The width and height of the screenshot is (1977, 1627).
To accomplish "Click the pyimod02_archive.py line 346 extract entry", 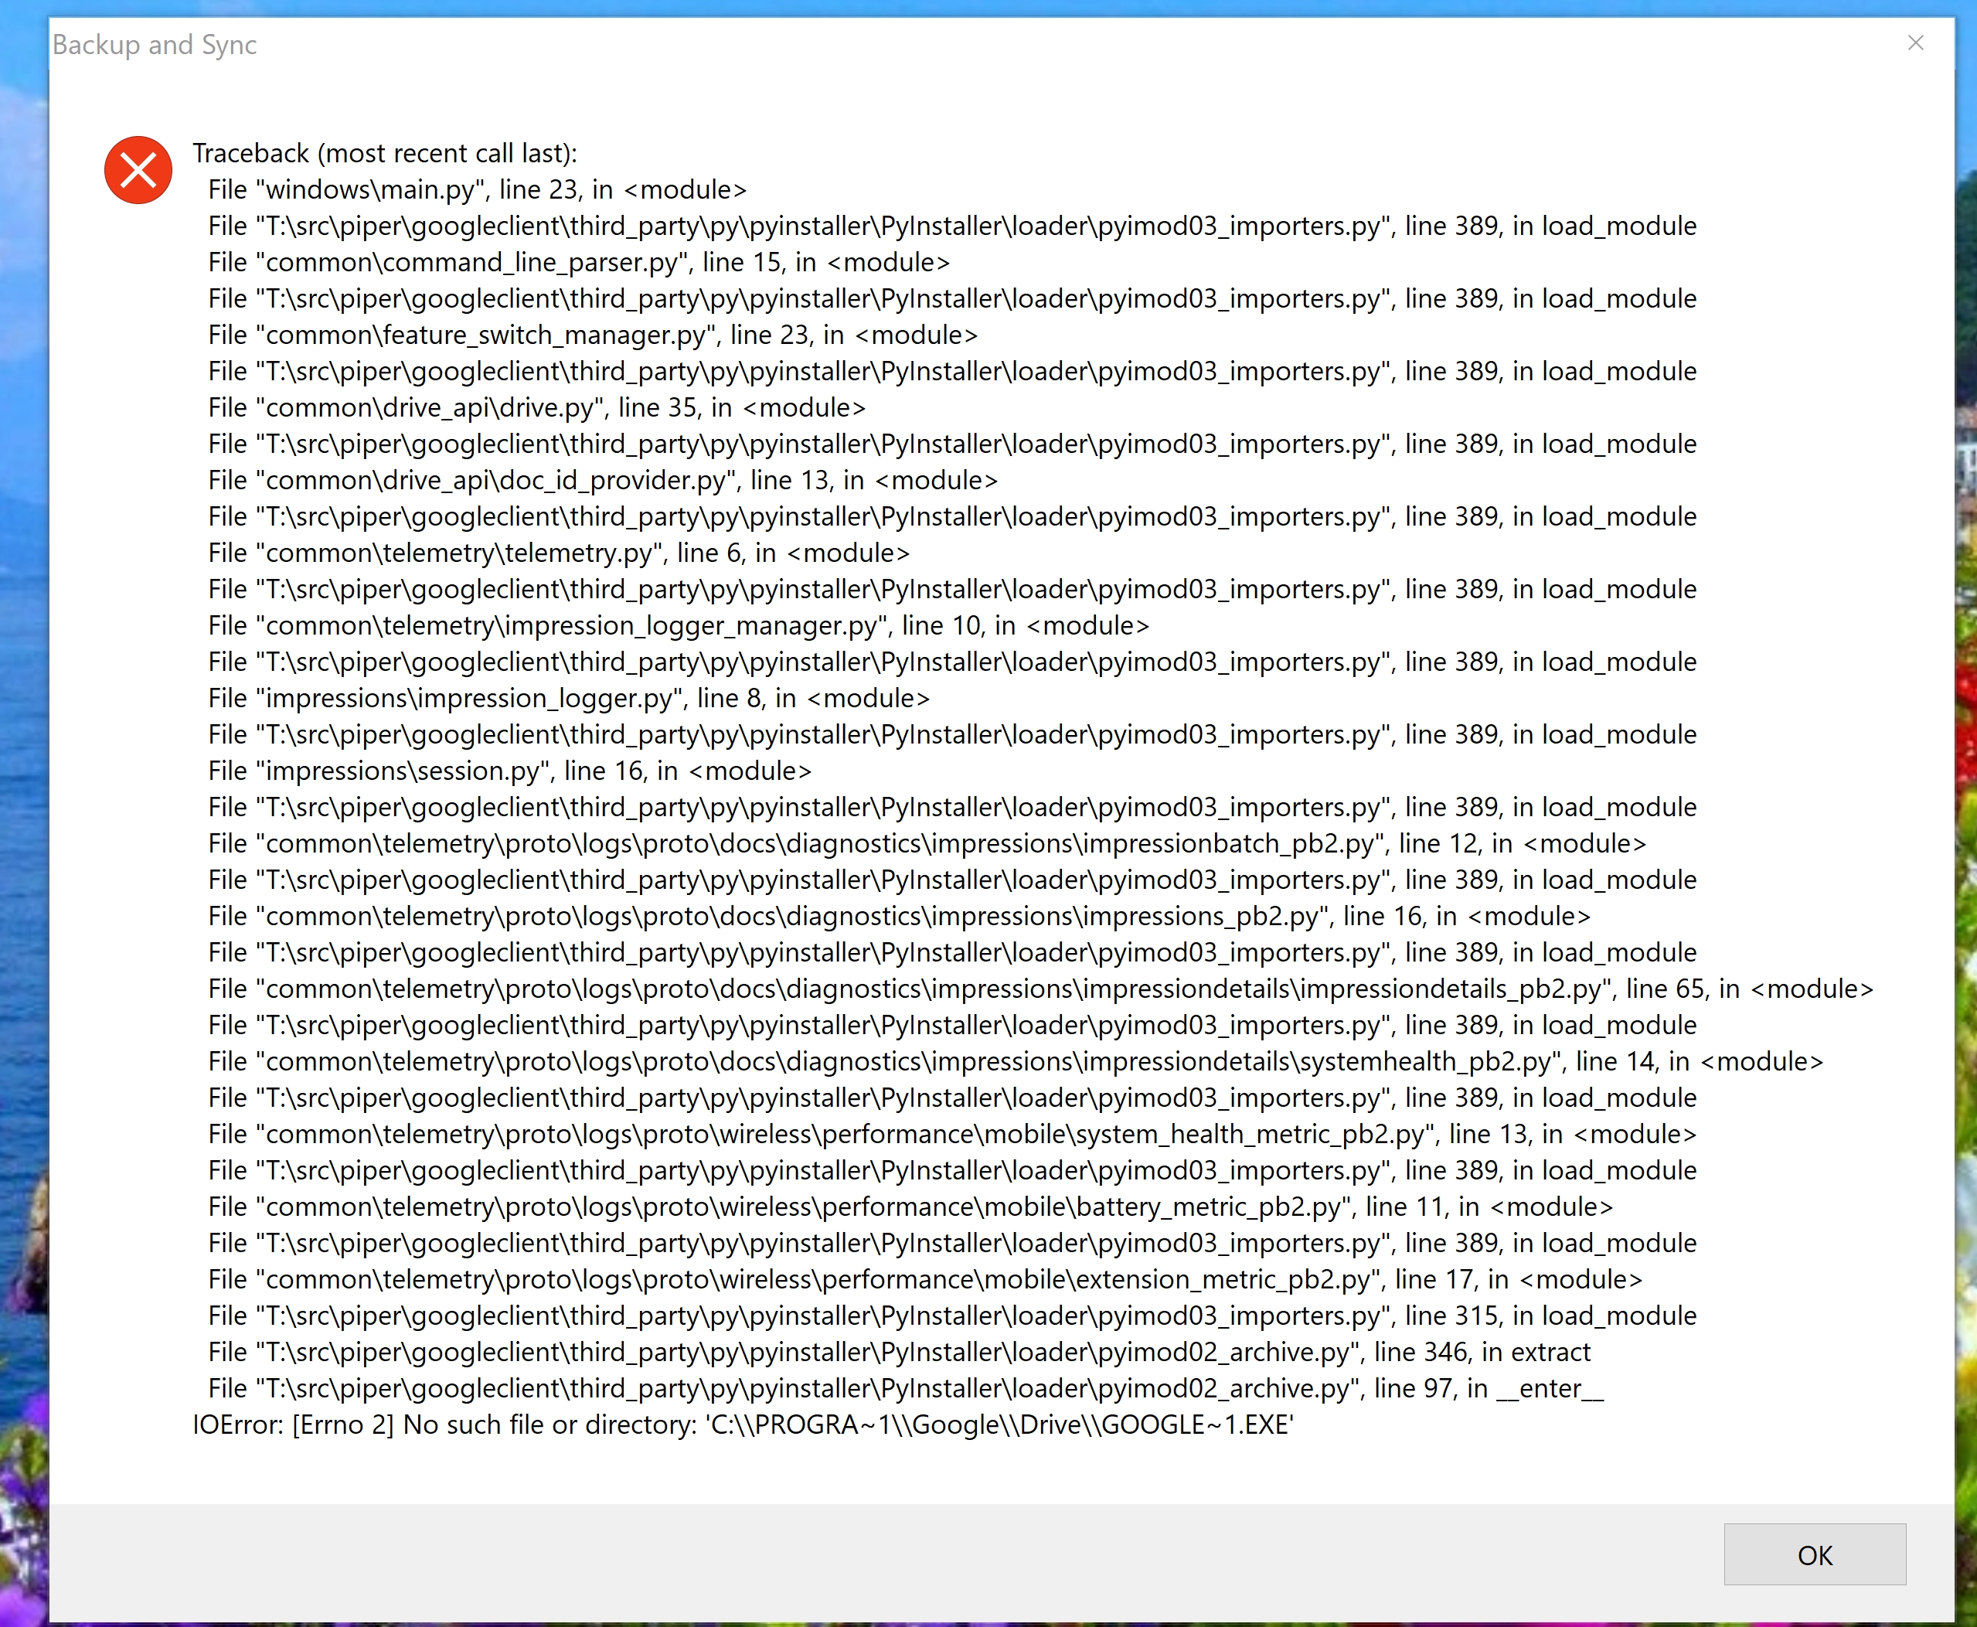I will pyautogui.click(x=899, y=1352).
